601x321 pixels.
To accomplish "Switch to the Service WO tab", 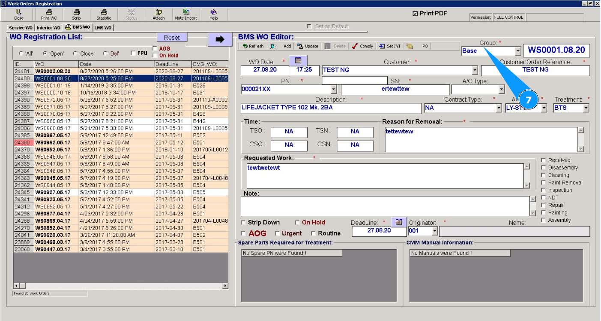I will pyautogui.click(x=20, y=28).
